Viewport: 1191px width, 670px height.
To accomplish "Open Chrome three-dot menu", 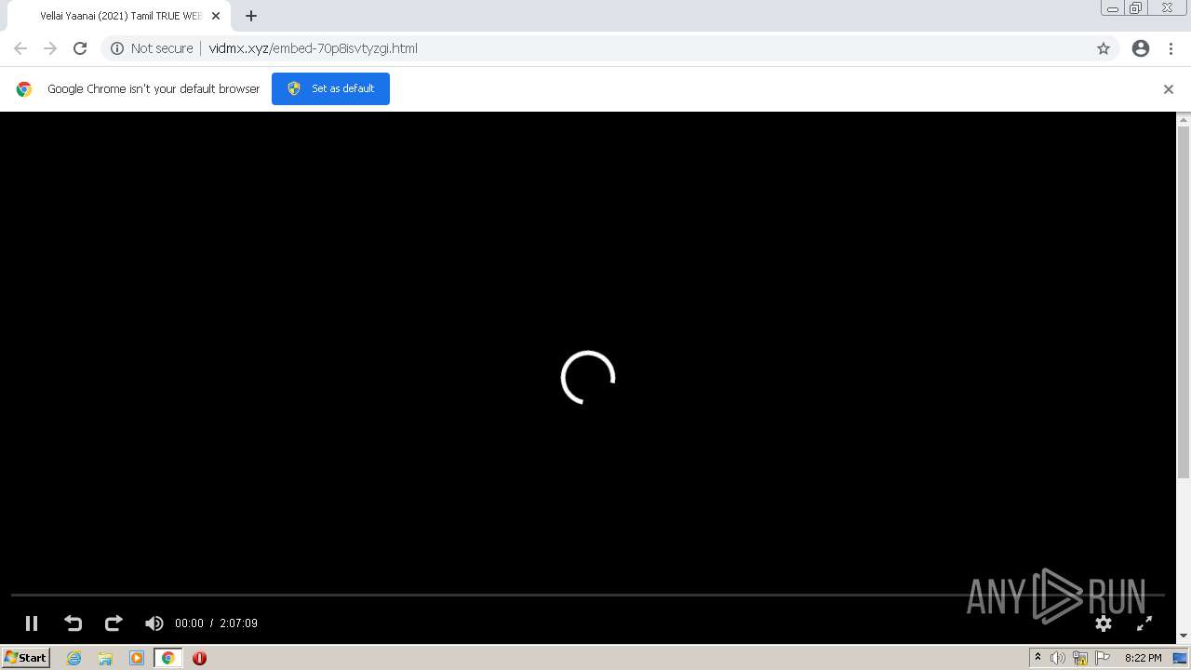I will point(1171,48).
